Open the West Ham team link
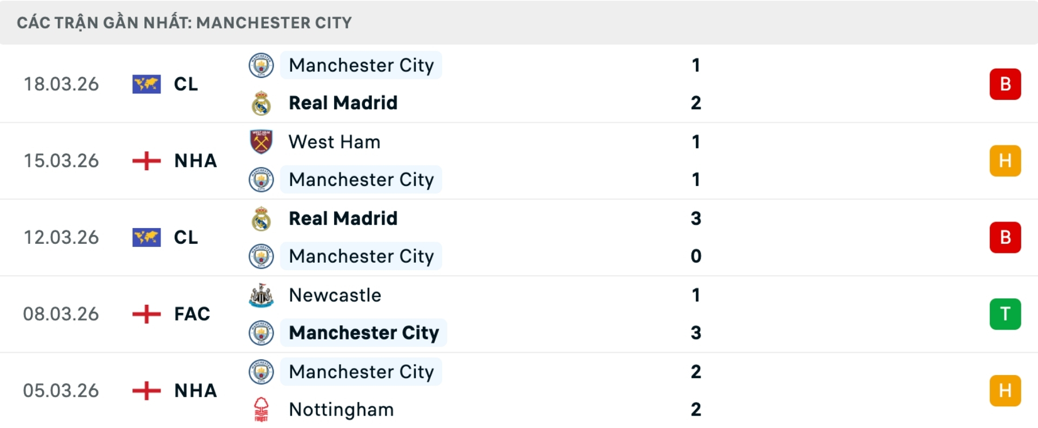Viewport: 1038px width, 428px height. pos(335,142)
